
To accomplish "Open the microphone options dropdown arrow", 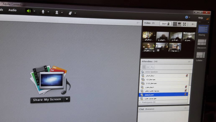I will 48,12.
